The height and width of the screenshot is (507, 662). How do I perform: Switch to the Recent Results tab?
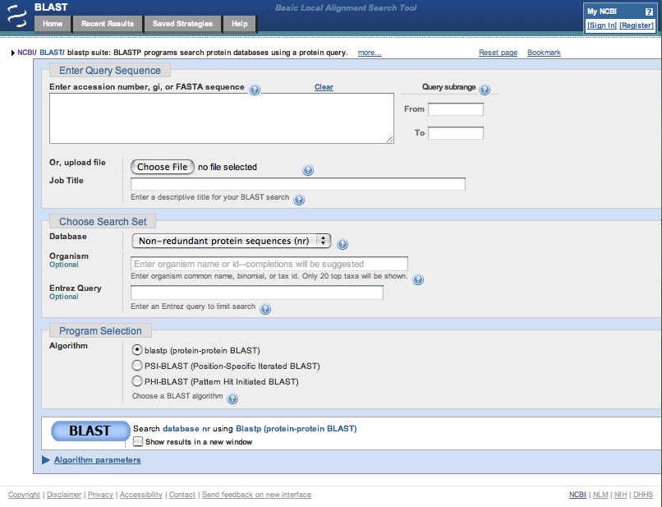(108, 24)
